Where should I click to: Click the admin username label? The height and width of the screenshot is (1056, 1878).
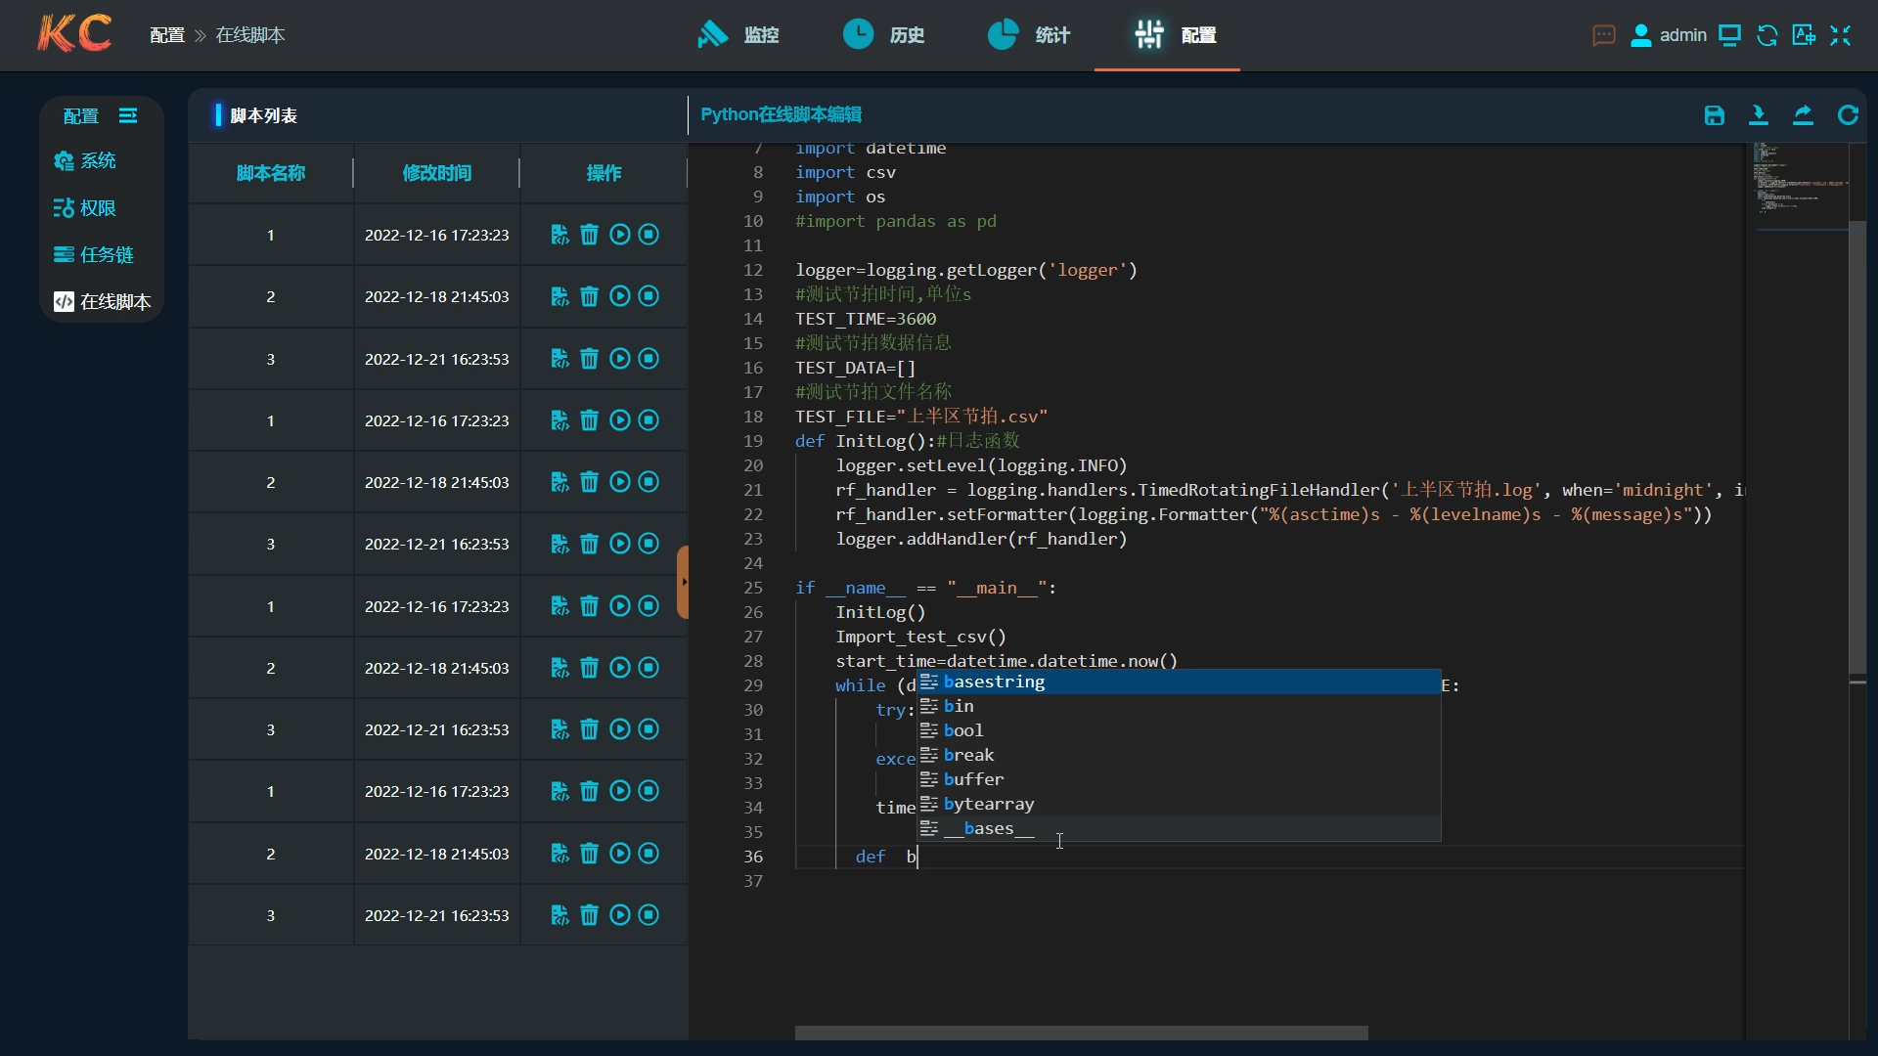pyautogui.click(x=1683, y=36)
